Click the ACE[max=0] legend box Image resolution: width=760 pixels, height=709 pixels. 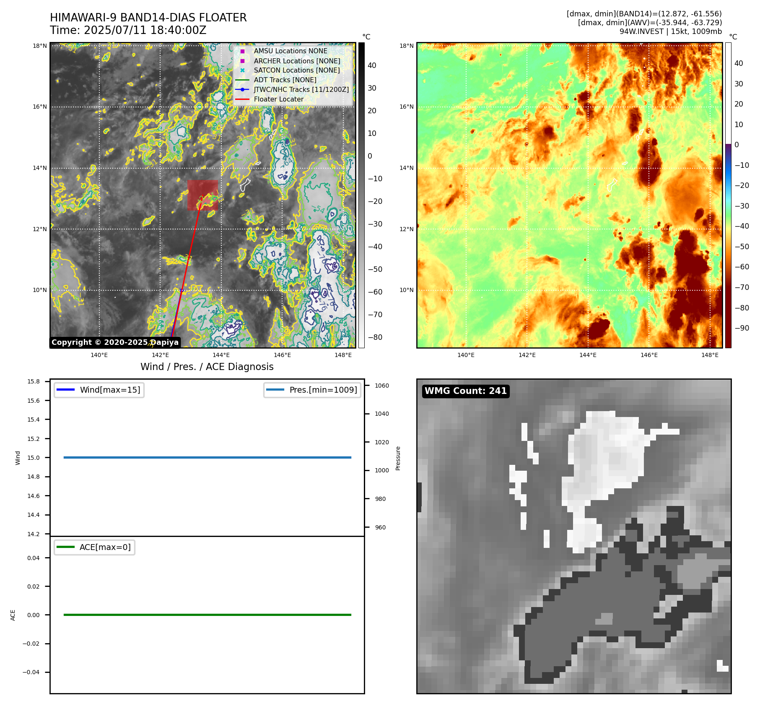coord(94,547)
